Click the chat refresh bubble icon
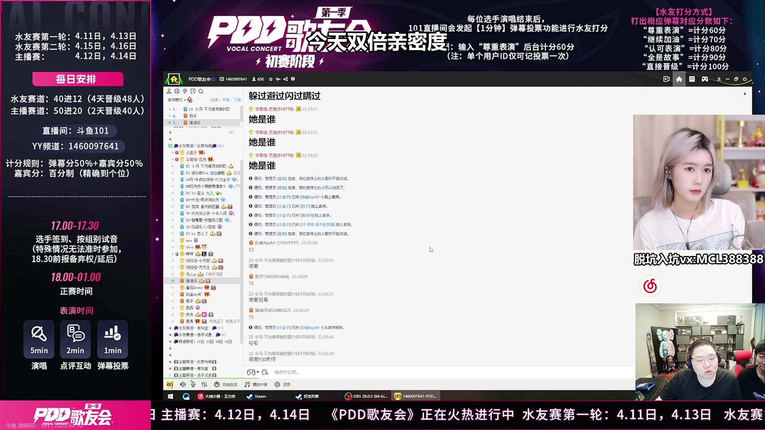Screen dimensions: 765x430 click(177, 91)
